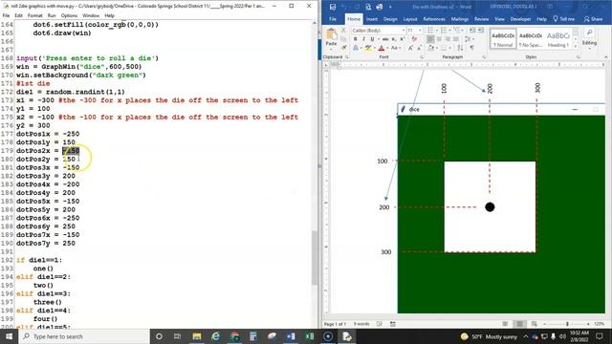The height and width of the screenshot is (344, 612).
Task: Click the Format Painter icon in Word
Action: [x=344, y=48]
